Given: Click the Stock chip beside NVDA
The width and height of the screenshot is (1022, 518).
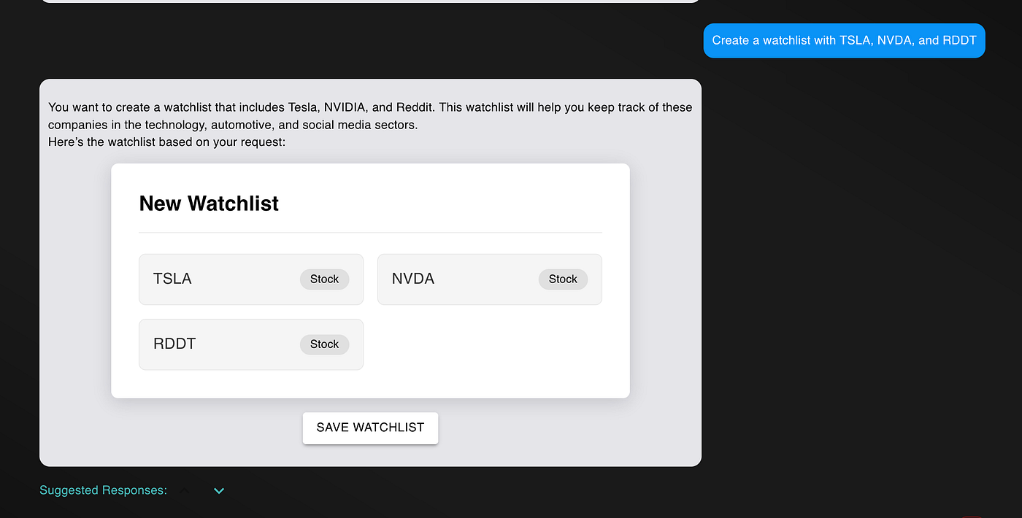Looking at the screenshot, I should 563,279.
